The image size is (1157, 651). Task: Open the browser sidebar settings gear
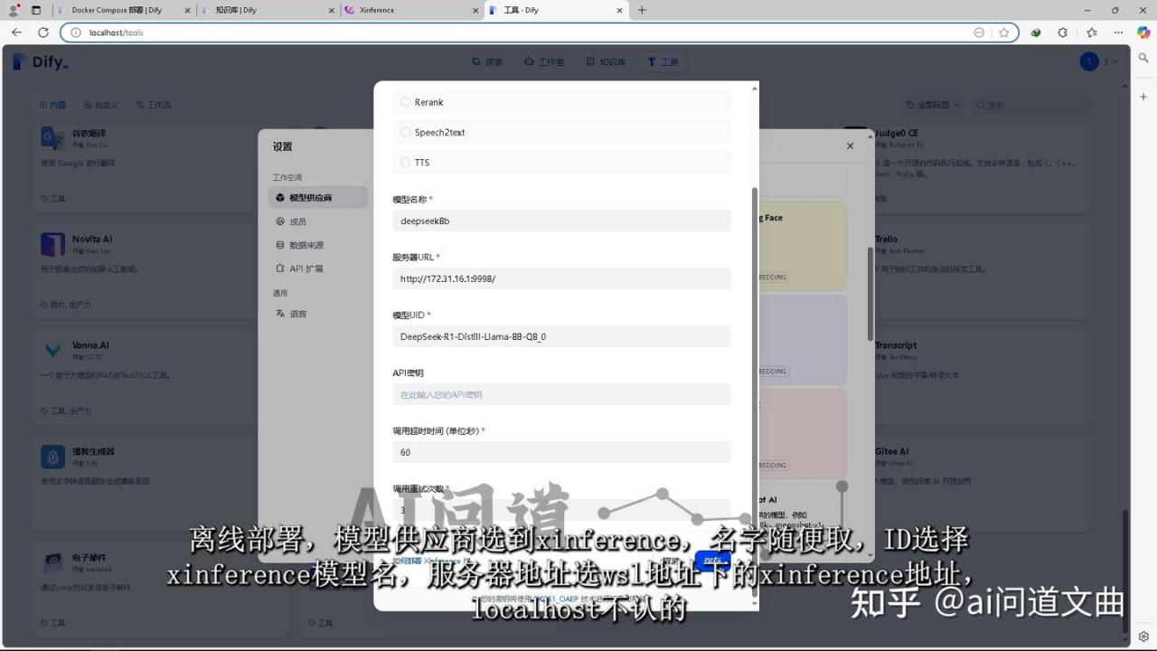click(1143, 637)
